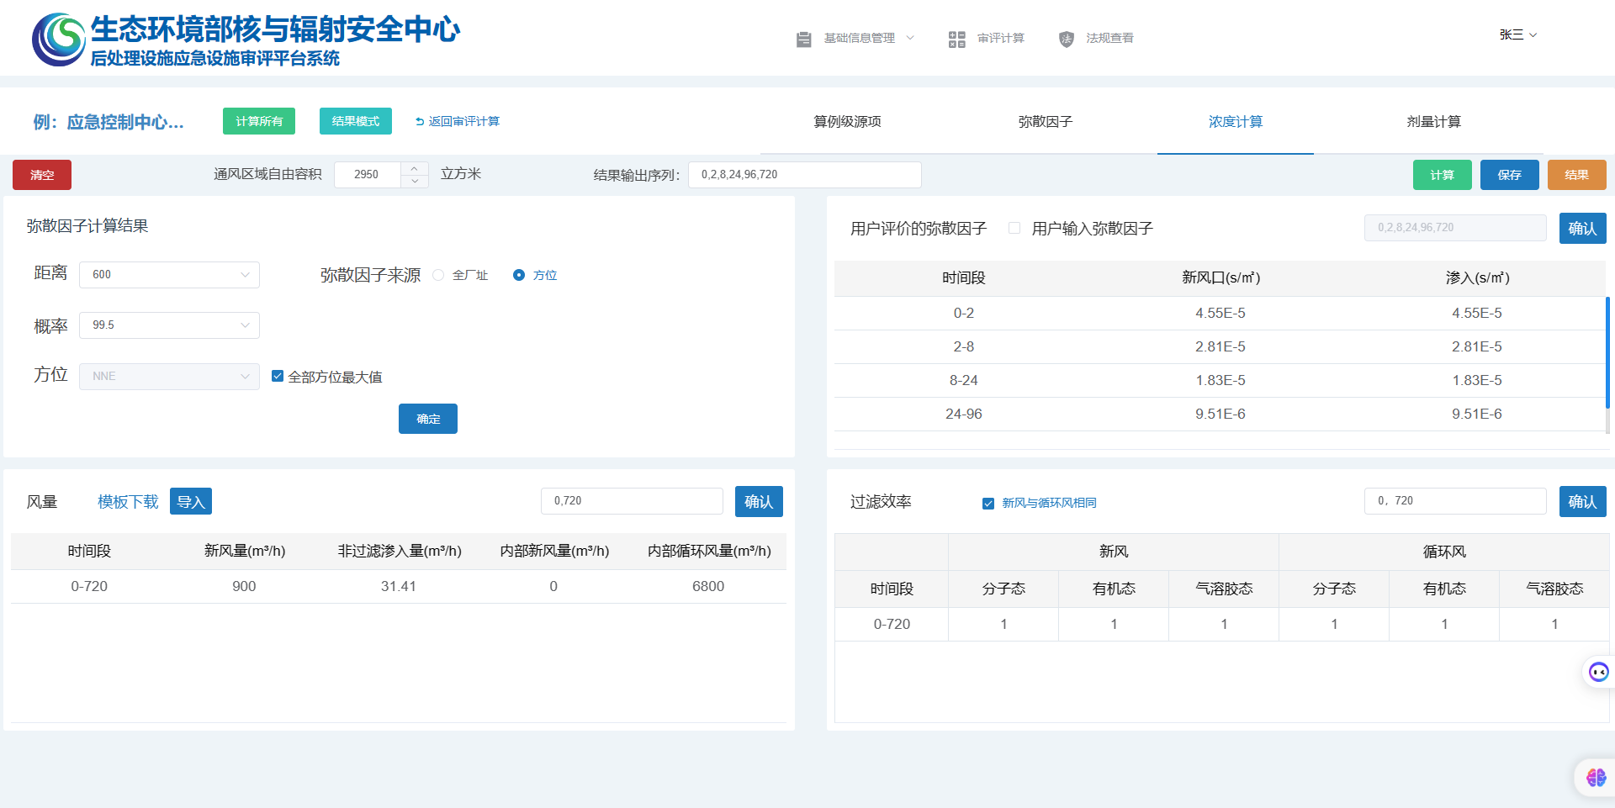
Task: Open the 概率 dropdown showing 99.5
Action: click(169, 325)
